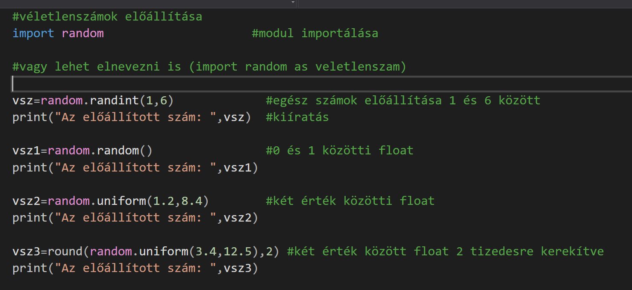632x290 pixels.
Task: Place cursor on the empty highlighted line
Action: coord(299,84)
